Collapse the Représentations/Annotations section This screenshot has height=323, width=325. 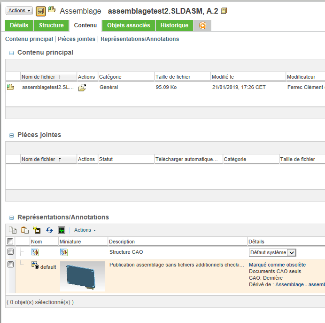pyautogui.click(x=12, y=218)
